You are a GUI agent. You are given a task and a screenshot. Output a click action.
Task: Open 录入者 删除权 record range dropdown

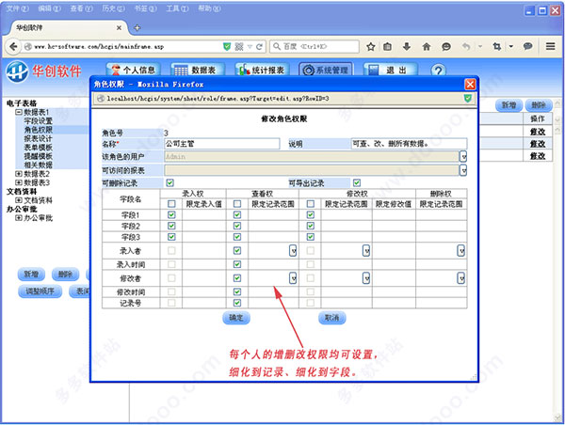pyautogui.click(x=460, y=250)
